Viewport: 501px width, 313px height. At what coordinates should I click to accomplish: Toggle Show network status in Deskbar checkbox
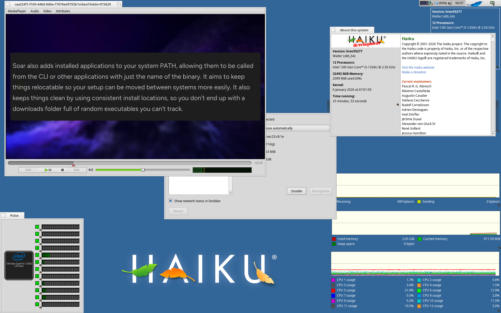(171, 201)
